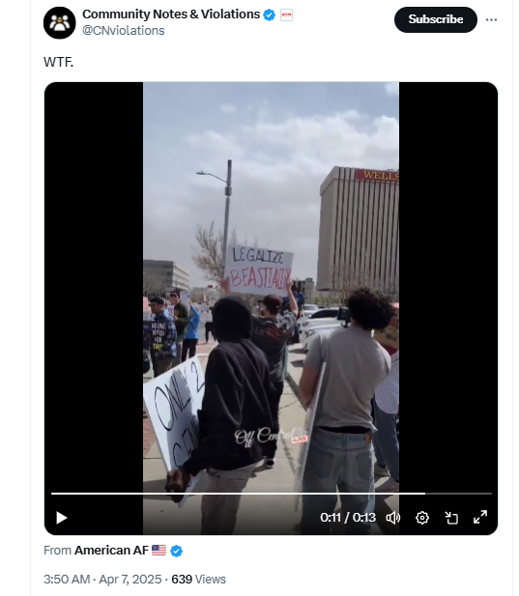Viewport: 519px width, 596px height.
Task: Mute the video with the speaker icon
Action: pyautogui.click(x=393, y=518)
